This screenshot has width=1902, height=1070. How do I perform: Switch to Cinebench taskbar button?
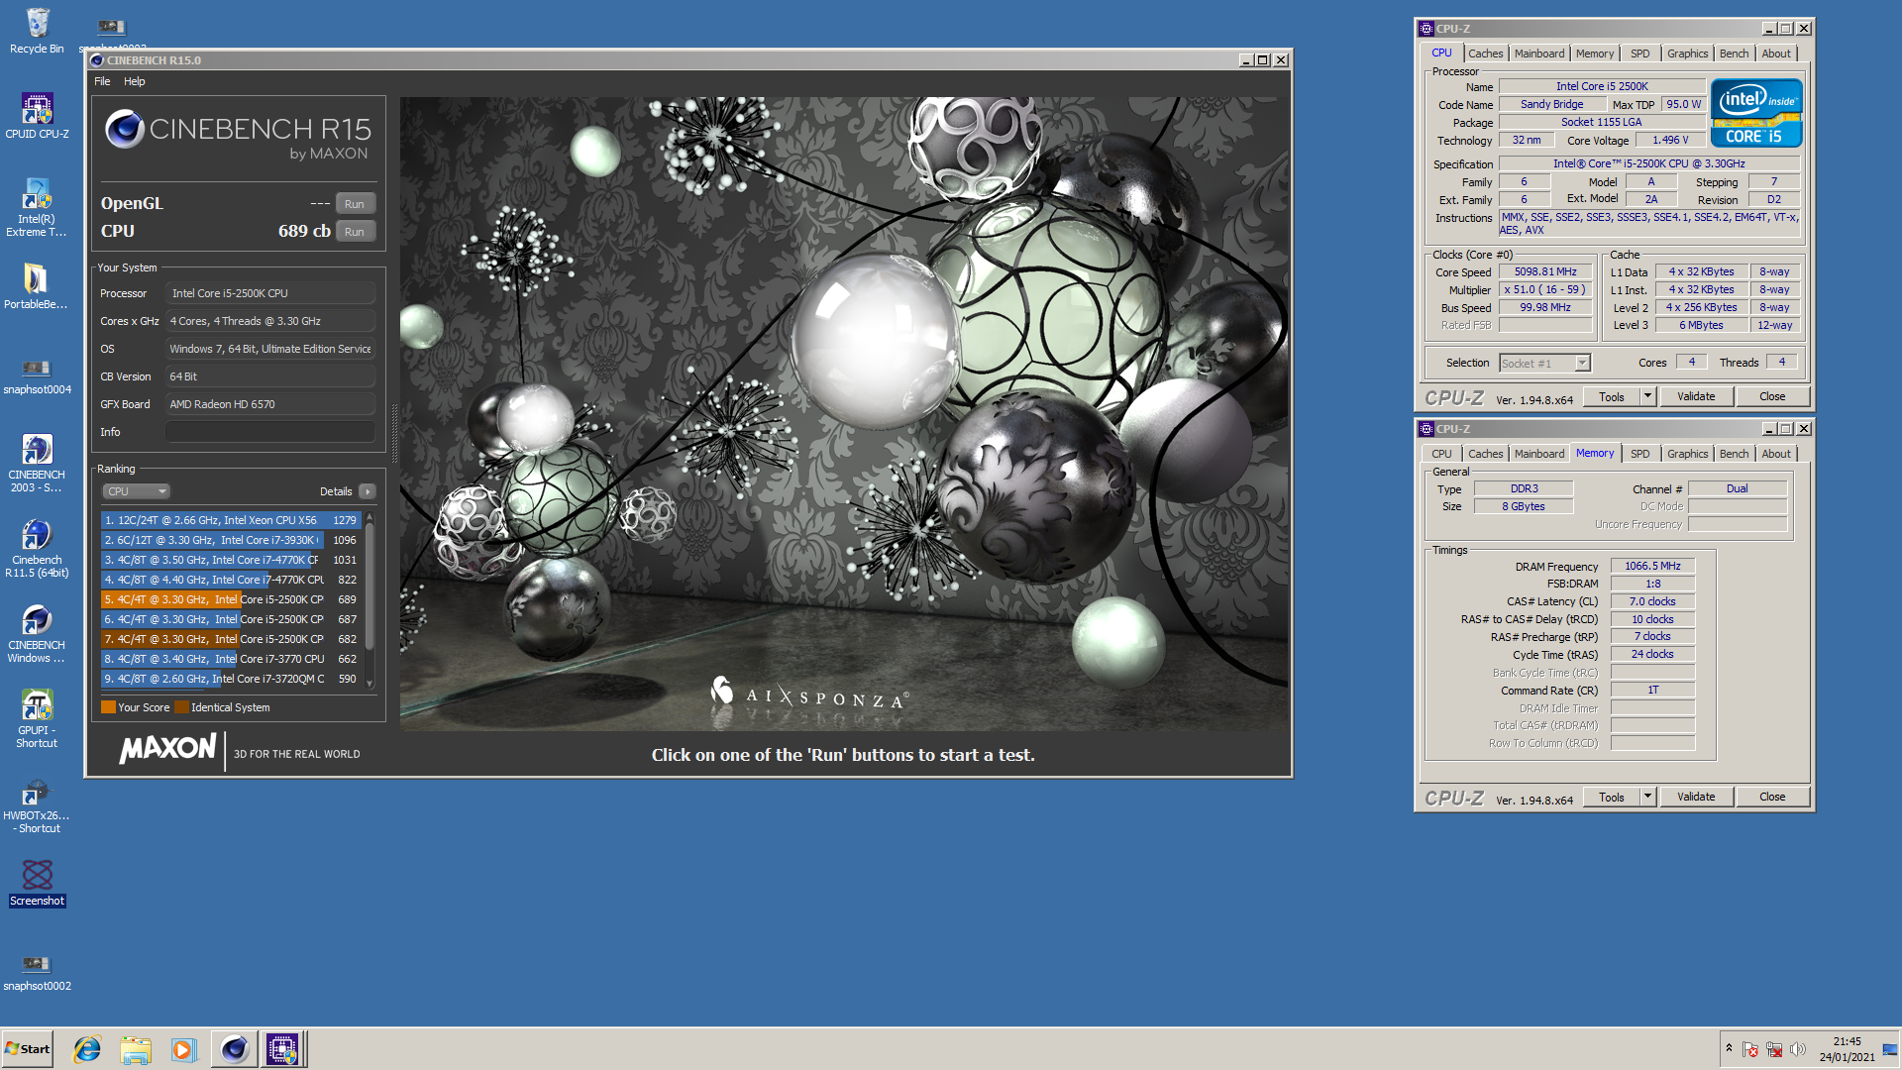pos(235,1049)
